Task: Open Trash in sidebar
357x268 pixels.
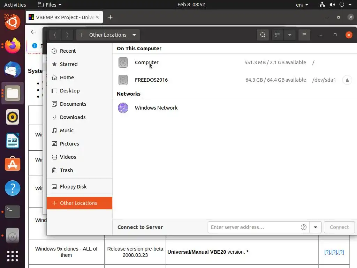Action: pyautogui.click(x=79, y=170)
